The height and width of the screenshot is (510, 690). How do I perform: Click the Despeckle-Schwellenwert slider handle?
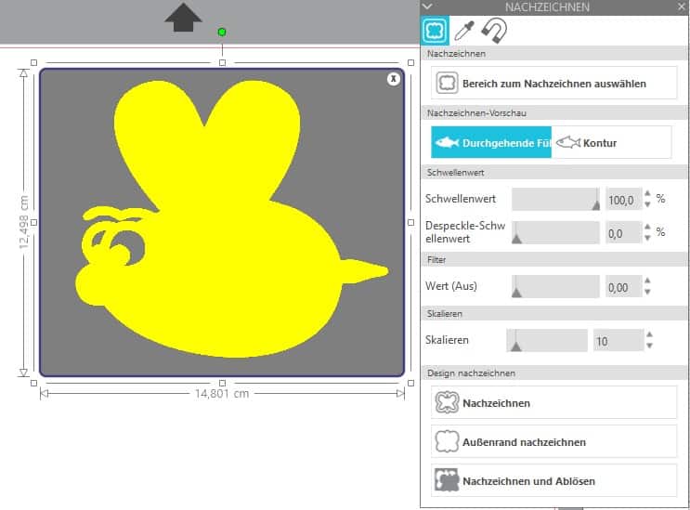tap(516, 239)
